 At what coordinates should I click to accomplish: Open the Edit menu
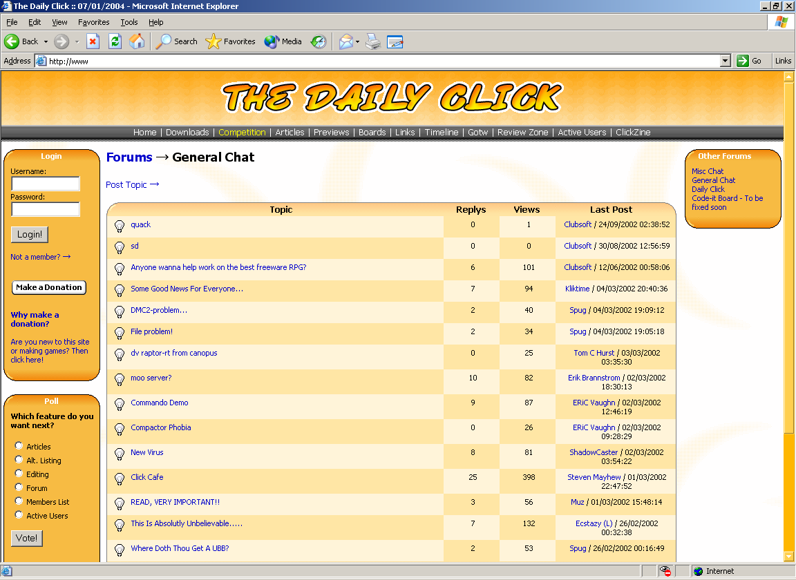click(35, 22)
